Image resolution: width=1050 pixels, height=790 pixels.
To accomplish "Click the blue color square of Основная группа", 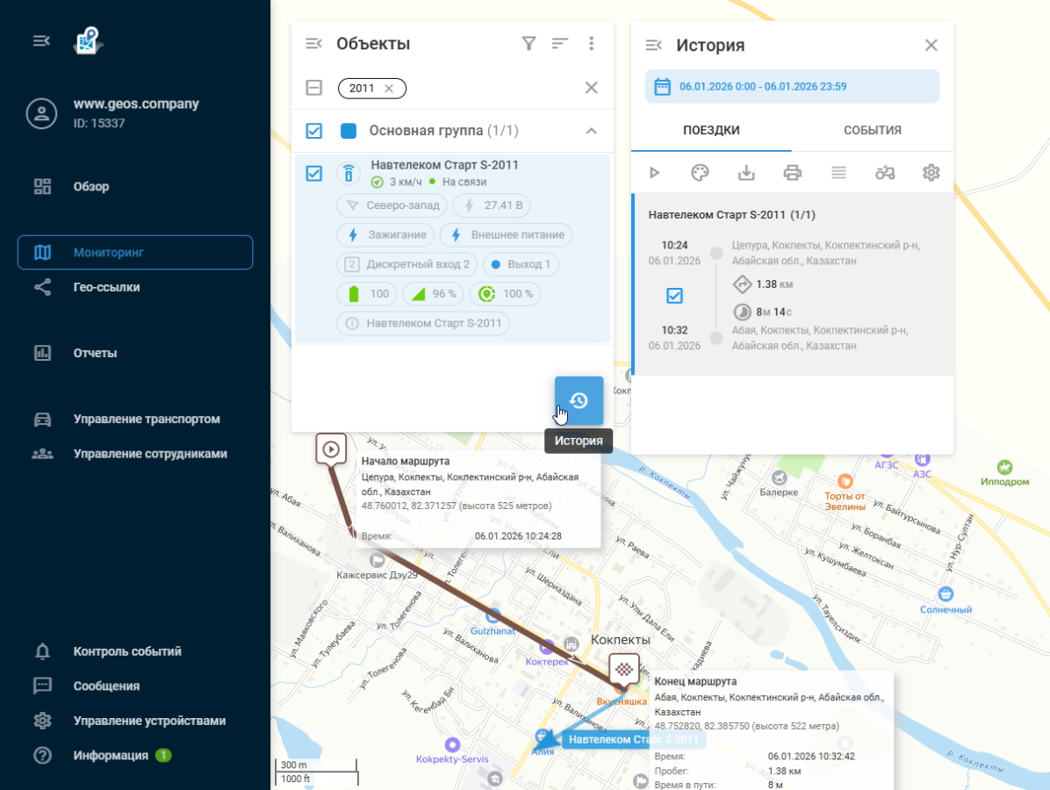I will point(349,131).
